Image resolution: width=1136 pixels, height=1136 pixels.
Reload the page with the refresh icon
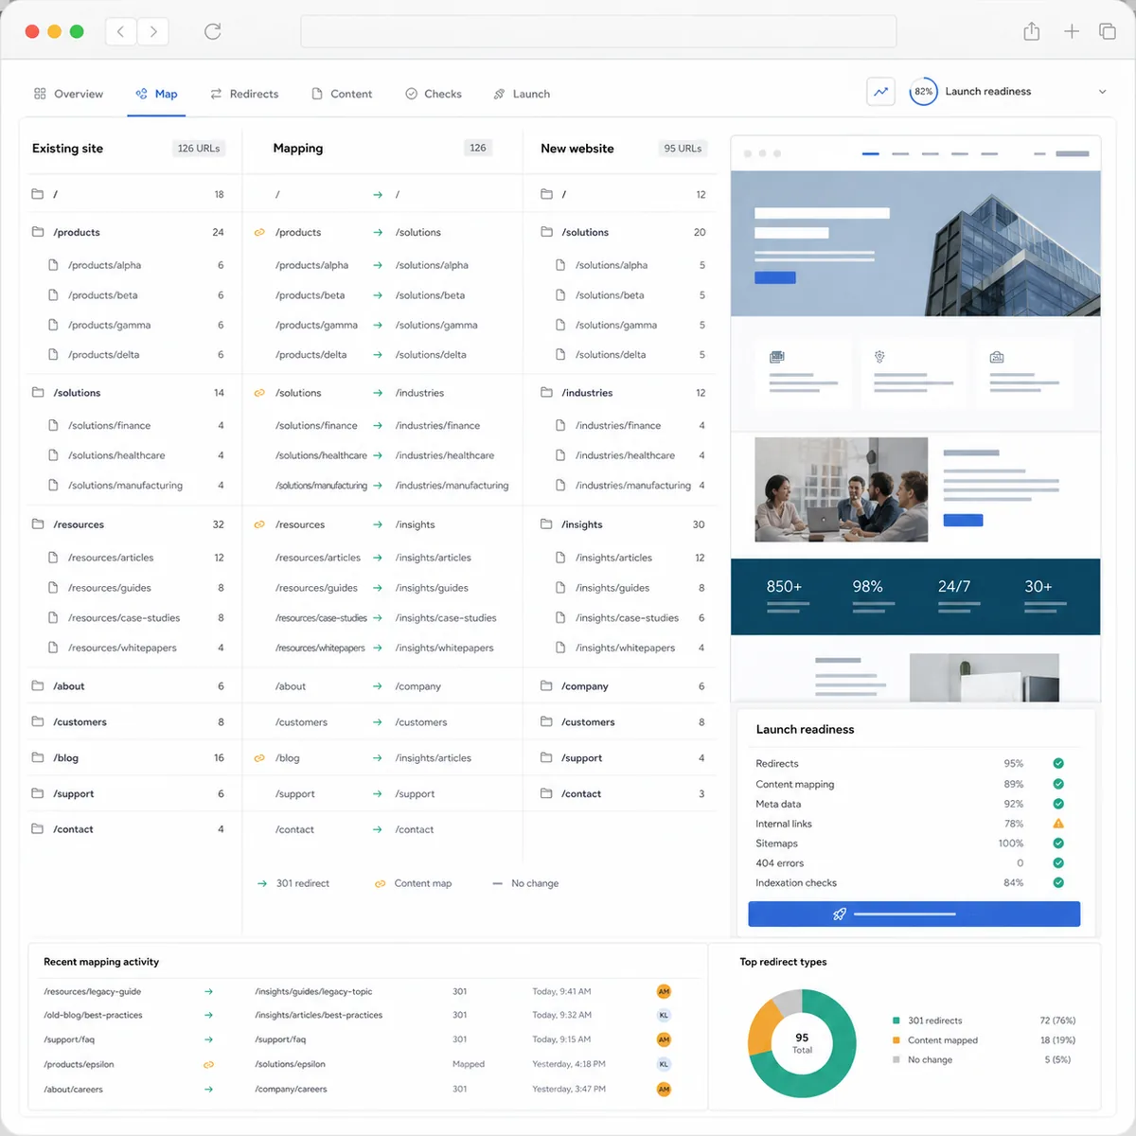coord(212,31)
